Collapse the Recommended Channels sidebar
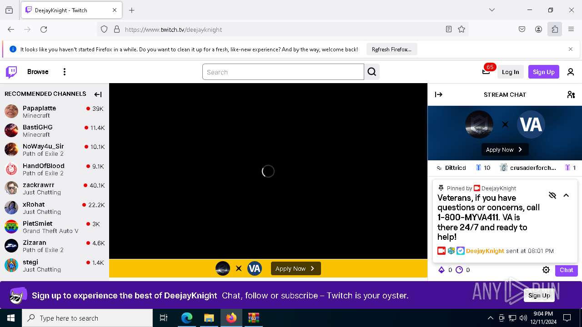582x327 pixels. pyautogui.click(x=98, y=94)
